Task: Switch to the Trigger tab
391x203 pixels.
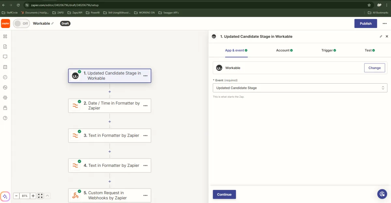Action: [x=328, y=50]
